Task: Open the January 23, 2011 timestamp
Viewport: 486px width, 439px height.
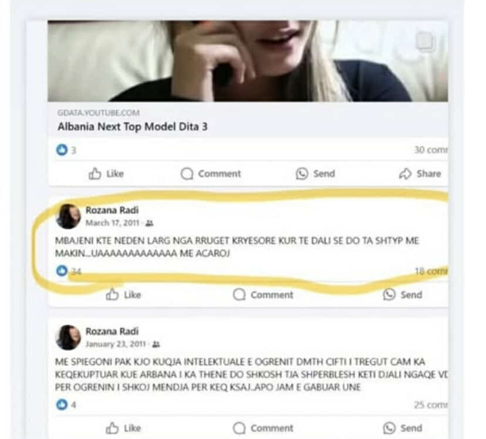Action: coord(116,344)
